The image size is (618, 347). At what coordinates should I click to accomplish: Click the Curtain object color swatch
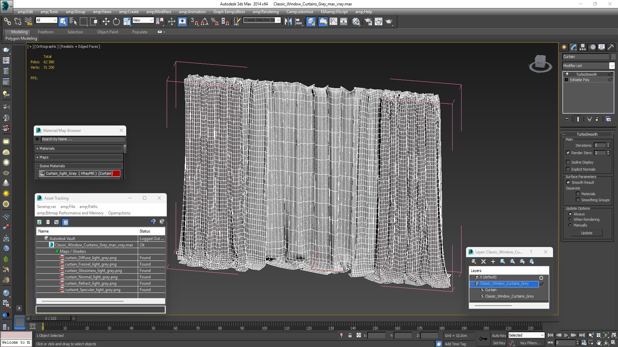click(x=613, y=57)
